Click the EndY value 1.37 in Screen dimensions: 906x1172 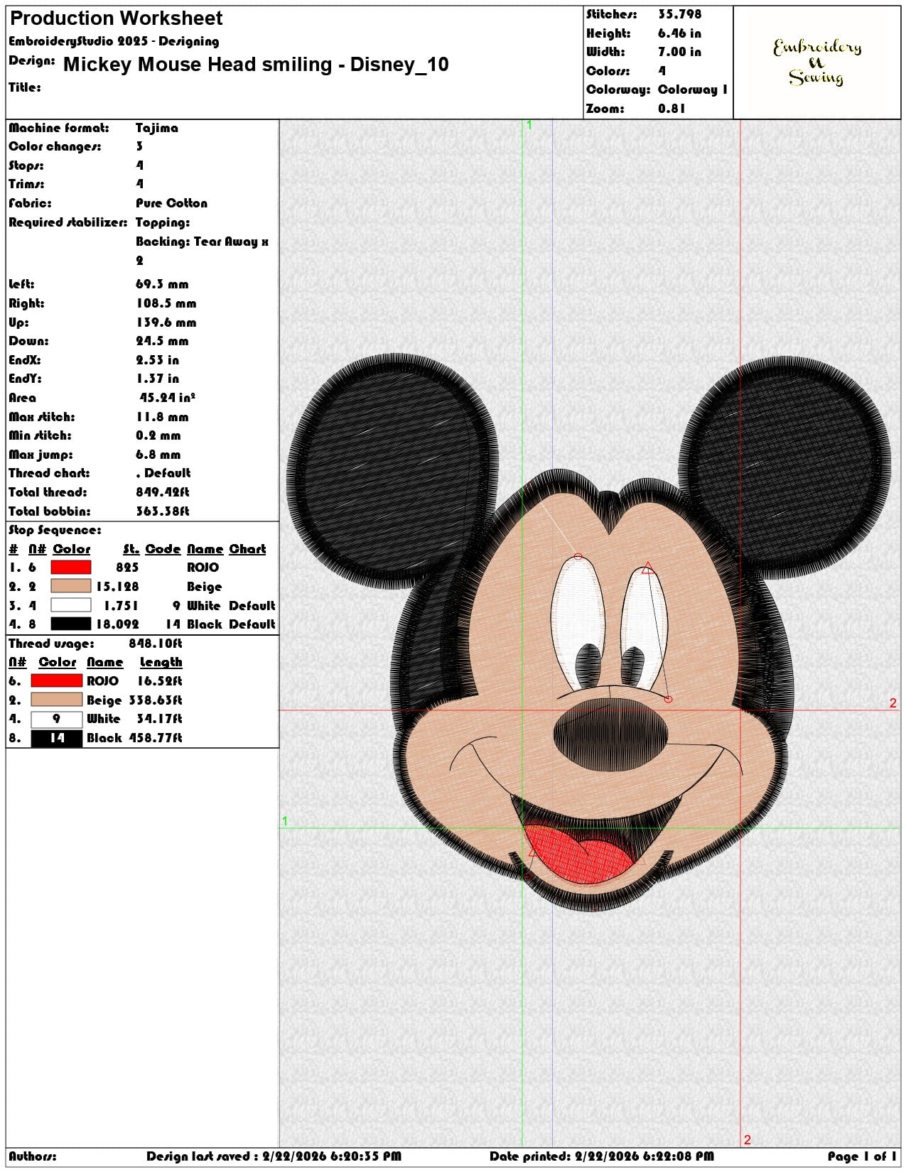pyautogui.click(x=158, y=379)
